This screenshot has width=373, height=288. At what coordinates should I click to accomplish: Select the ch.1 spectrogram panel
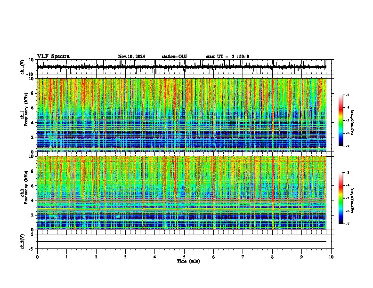[x=182, y=115]
